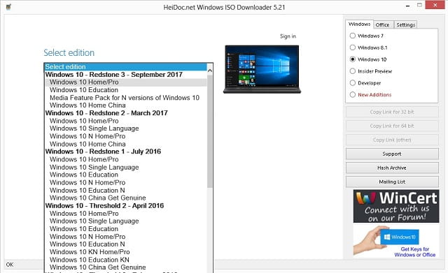Select the Windows 7 radio button
This screenshot has height=273, width=448.
tap(353, 36)
